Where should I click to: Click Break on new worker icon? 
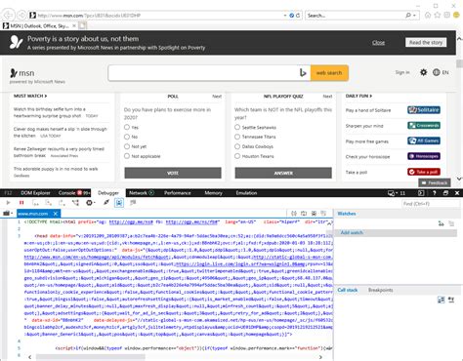(x=75, y=203)
